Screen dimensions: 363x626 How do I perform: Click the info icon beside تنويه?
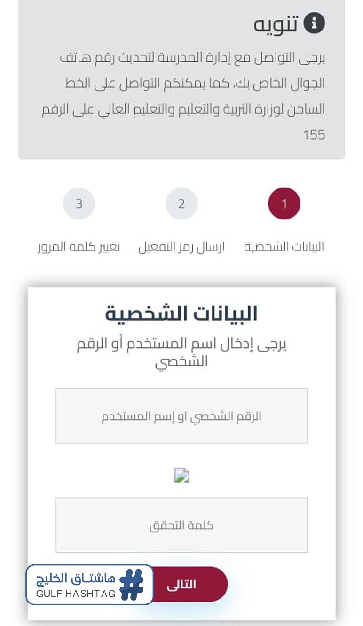pyautogui.click(x=314, y=23)
